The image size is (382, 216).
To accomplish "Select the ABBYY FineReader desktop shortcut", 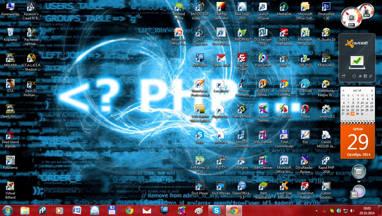I will (x=284, y=37).
